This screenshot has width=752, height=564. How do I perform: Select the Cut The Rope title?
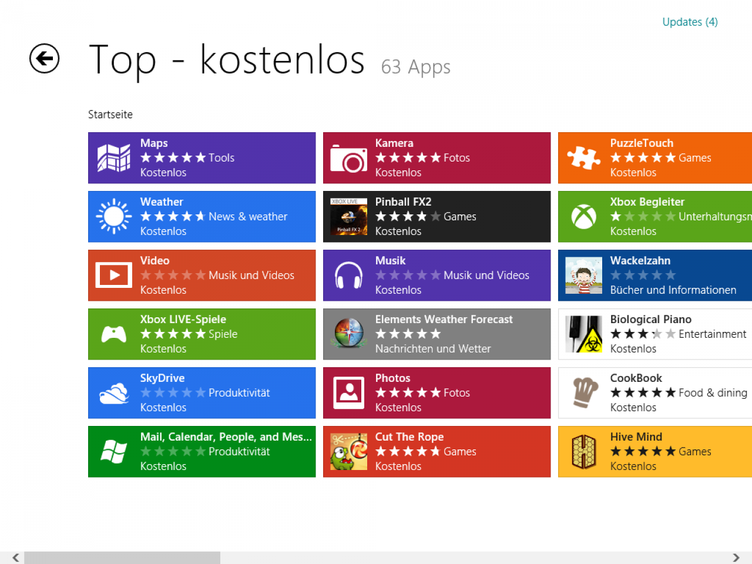click(x=409, y=437)
